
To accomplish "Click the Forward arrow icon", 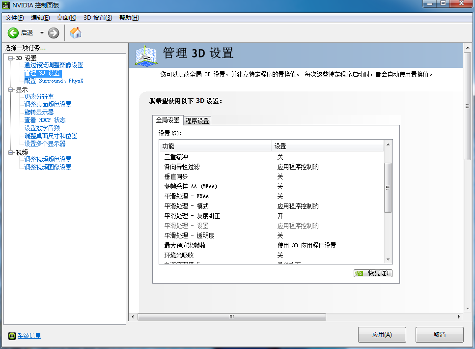I will [x=54, y=33].
